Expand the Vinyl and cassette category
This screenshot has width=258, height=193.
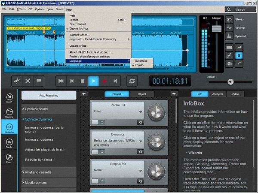click(42, 172)
